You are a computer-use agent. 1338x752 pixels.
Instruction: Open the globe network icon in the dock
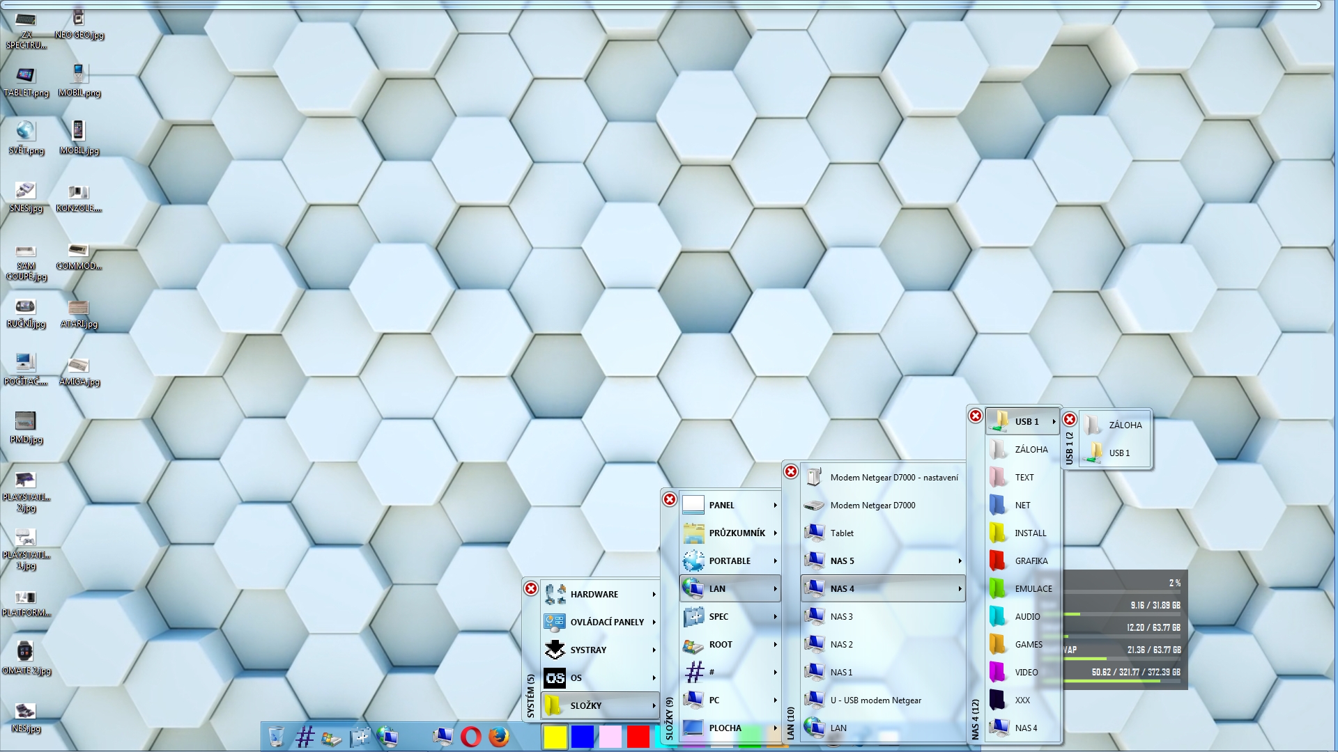click(387, 737)
